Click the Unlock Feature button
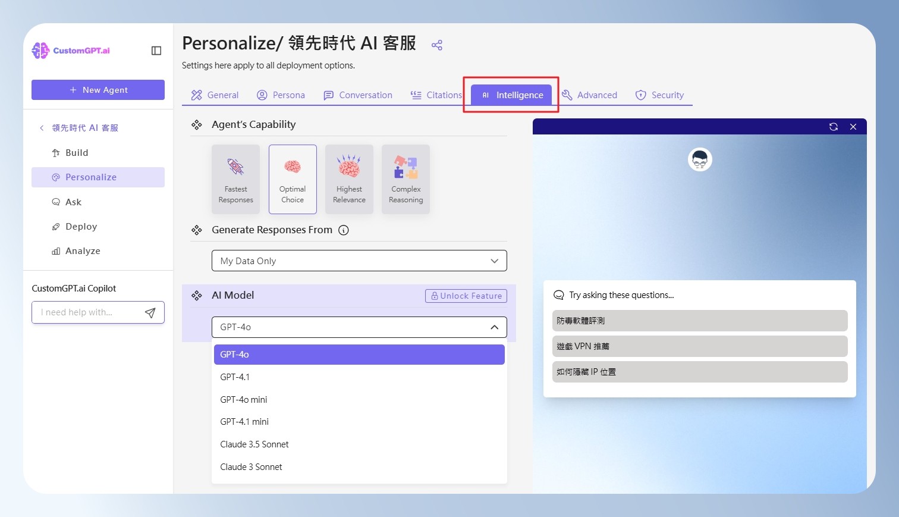The width and height of the screenshot is (899, 517). pyautogui.click(x=466, y=296)
